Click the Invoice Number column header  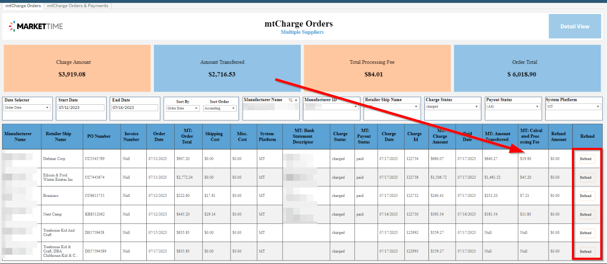133,136
